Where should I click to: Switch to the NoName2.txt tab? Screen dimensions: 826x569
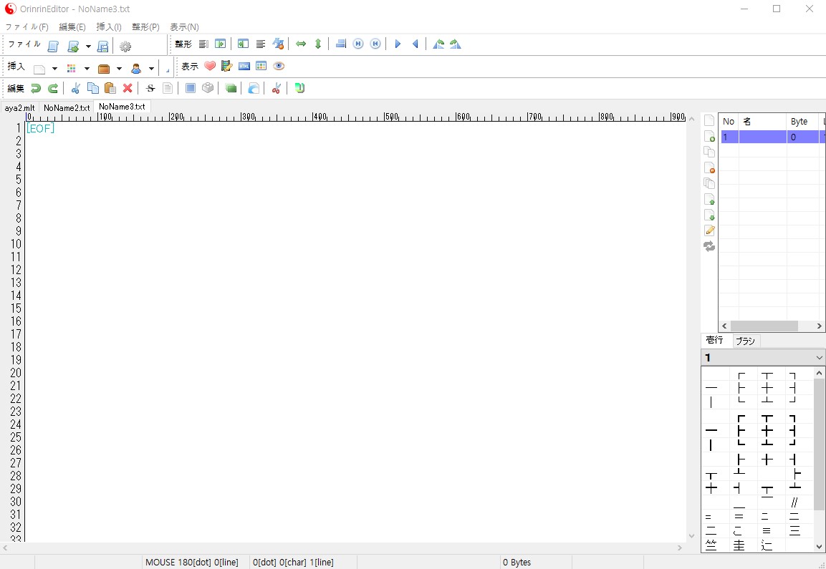pyautogui.click(x=67, y=107)
